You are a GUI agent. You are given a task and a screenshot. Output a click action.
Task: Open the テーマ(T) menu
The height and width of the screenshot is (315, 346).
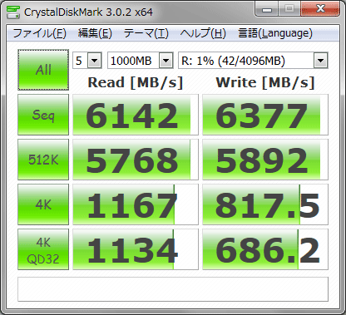click(x=146, y=33)
